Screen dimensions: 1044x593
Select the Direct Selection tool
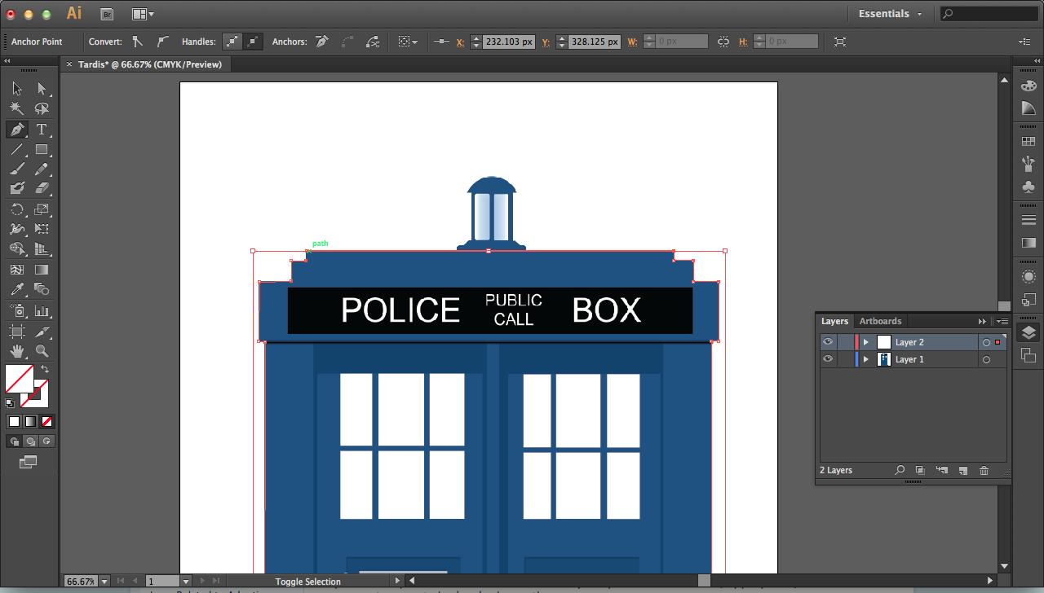pyautogui.click(x=42, y=89)
